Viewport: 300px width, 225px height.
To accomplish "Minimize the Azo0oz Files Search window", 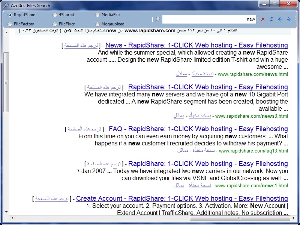I will (264, 4).
